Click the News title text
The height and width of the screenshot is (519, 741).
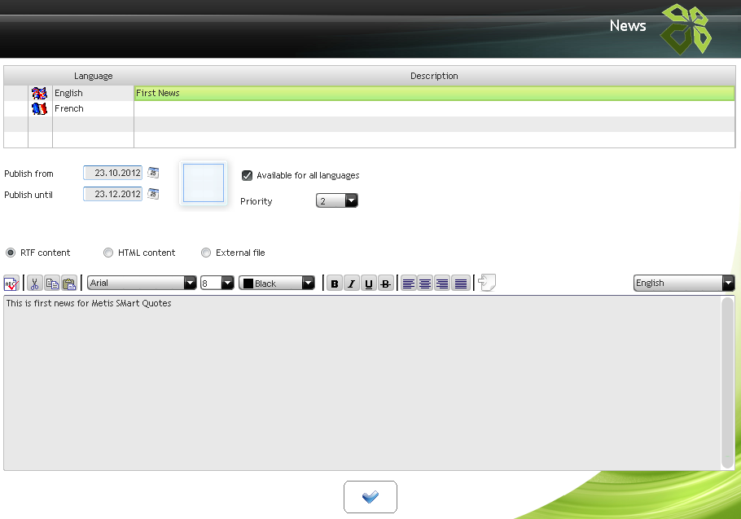click(628, 25)
